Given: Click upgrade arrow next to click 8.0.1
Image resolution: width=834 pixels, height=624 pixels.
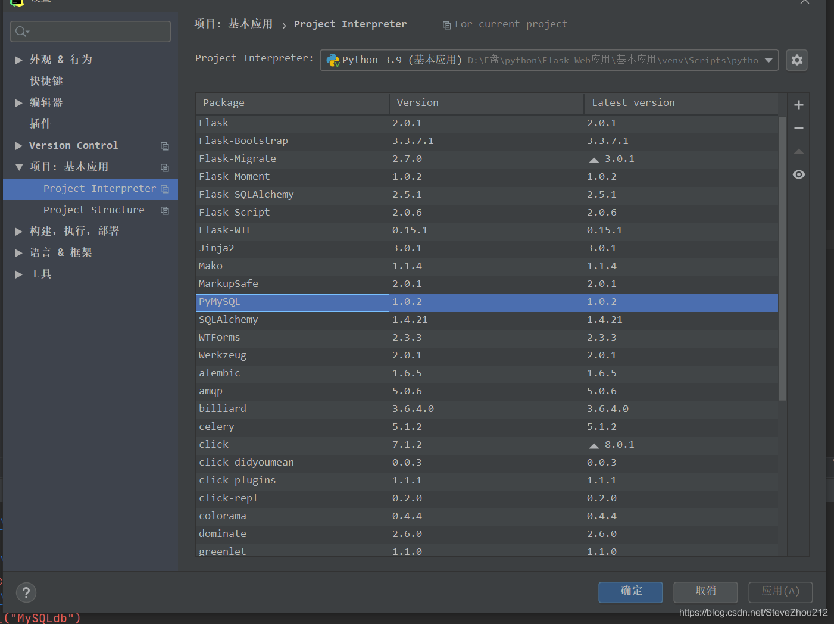Looking at the screenshot, I should [x=594, y=445].
